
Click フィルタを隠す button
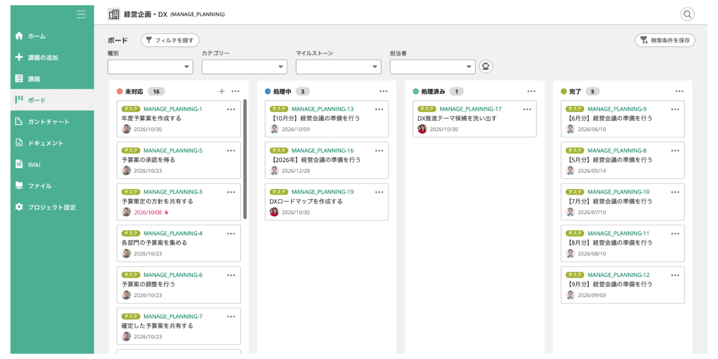(x=170, y=40)
